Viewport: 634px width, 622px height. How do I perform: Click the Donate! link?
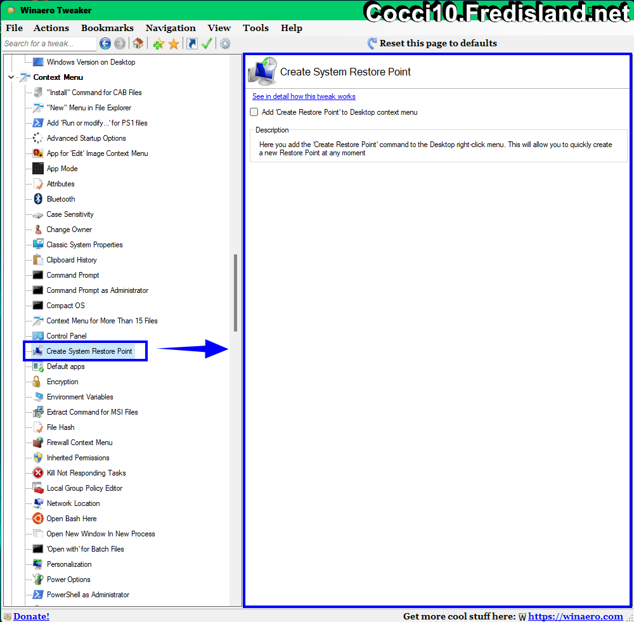pyautogui.click(x=31, y=616)
